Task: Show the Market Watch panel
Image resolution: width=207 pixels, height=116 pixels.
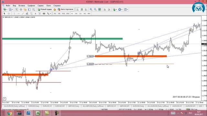Action: [16, 9]
